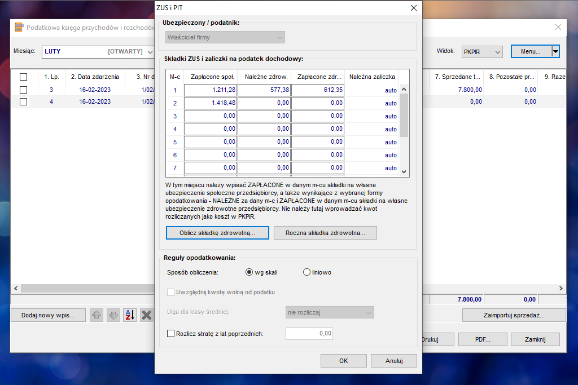Click the move entry up arrow icon
This screenshot has width=578, height=385.
point(97,315)
